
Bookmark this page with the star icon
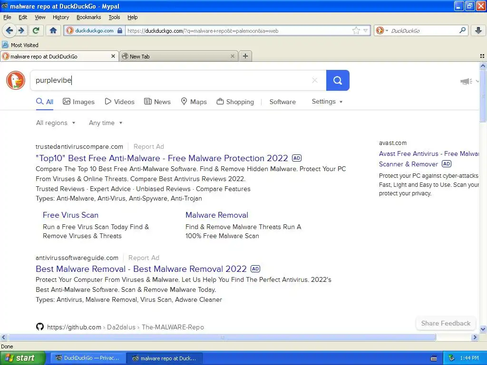356,30
